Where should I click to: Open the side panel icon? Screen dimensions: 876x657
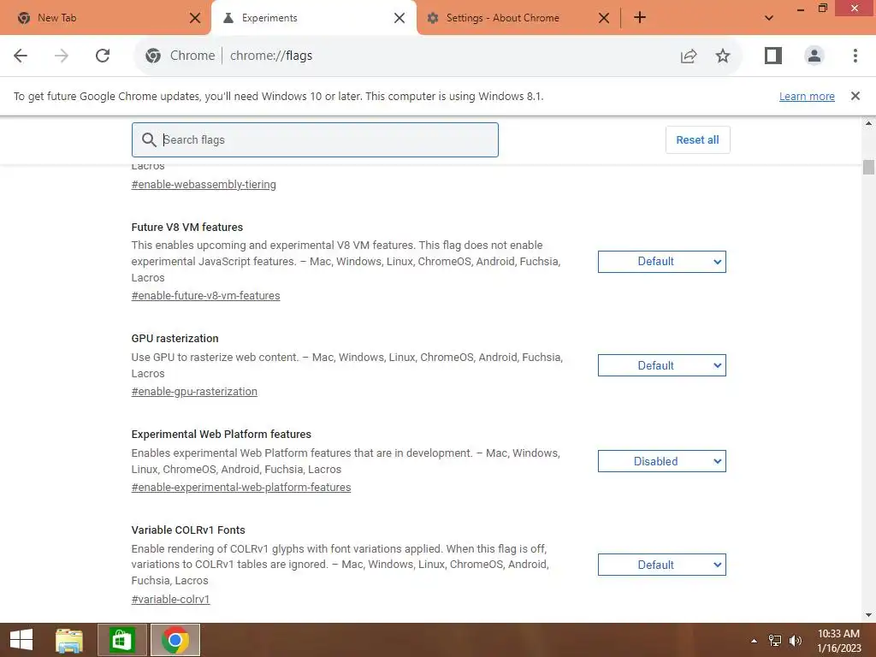point(773,56)
